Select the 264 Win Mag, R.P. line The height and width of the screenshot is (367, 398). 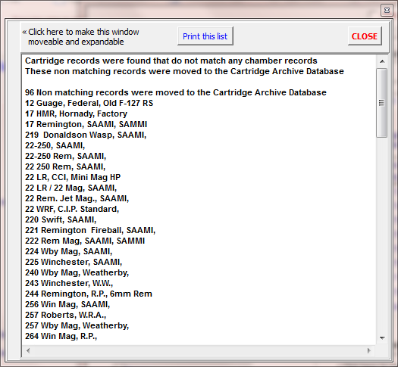pyautogui.click(x=61, y=336)
